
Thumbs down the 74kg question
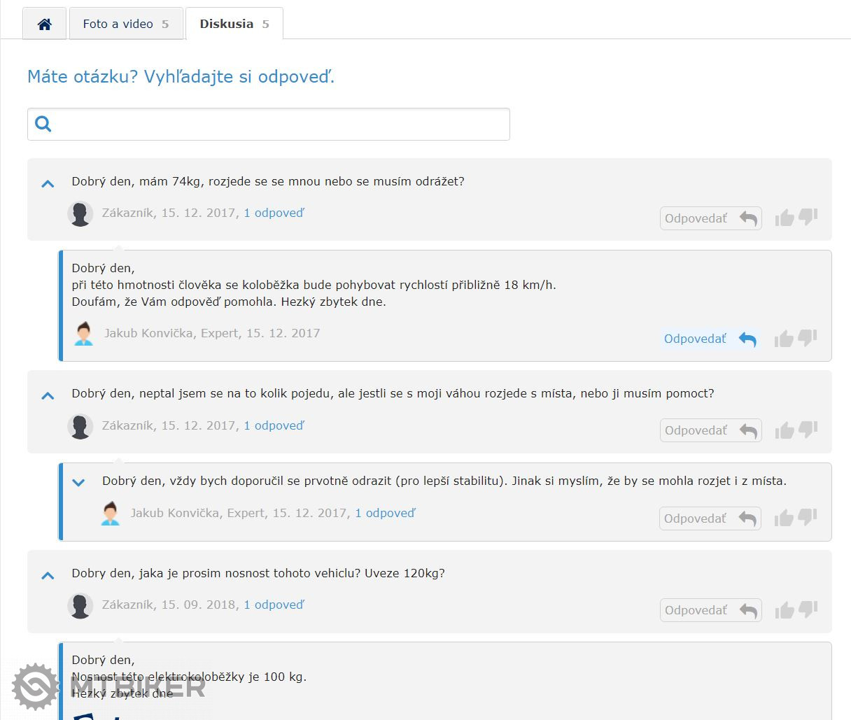(x=808, y=217)
